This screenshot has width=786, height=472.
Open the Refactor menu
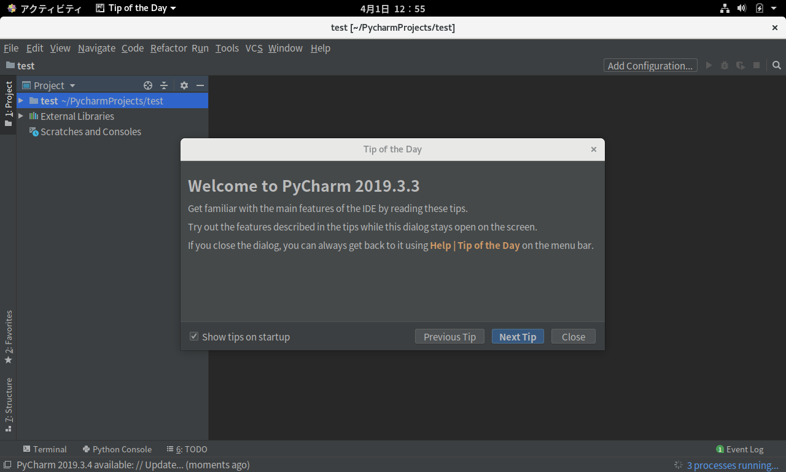click(x=168, y=48)
